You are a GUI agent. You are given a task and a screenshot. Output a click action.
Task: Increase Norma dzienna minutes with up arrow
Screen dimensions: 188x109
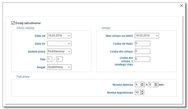click(x=156, y=84)
